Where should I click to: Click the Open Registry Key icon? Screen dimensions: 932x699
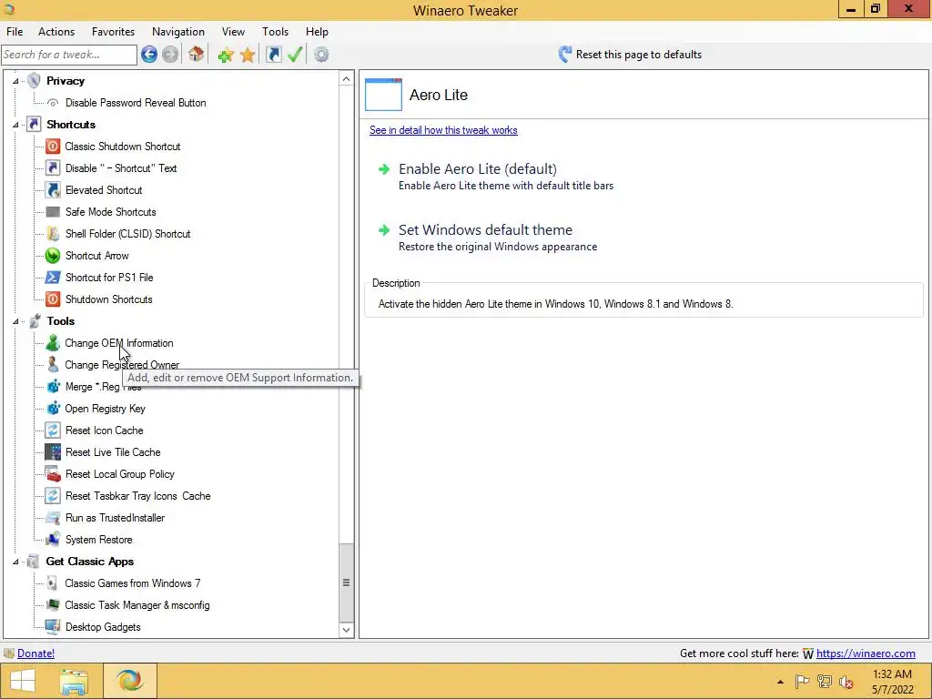click(x=53, y=409)
